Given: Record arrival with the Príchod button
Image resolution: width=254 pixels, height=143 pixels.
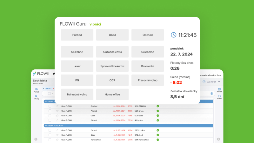Looking at the screenshot, I should [77, 35].
